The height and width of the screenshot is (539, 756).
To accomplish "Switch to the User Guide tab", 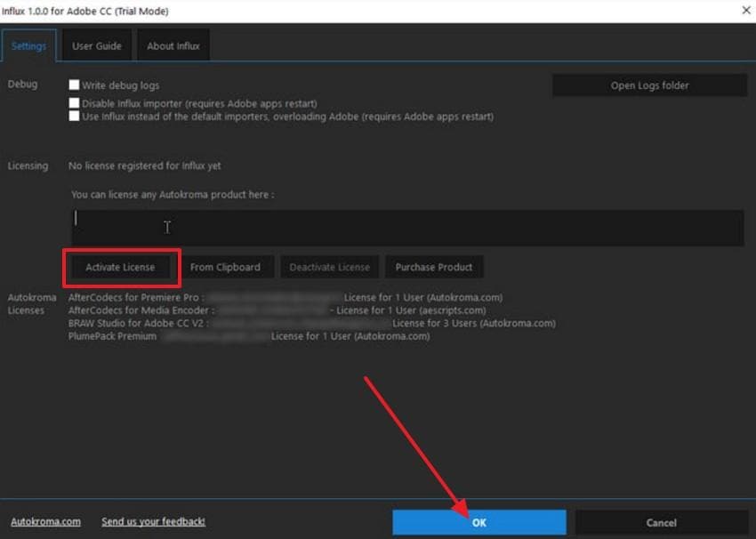I will point(97,44).
